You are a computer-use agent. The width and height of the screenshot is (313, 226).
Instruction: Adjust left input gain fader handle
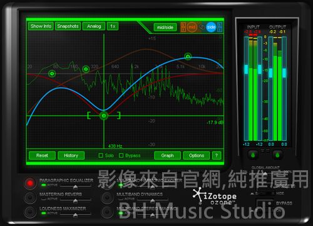246,69
